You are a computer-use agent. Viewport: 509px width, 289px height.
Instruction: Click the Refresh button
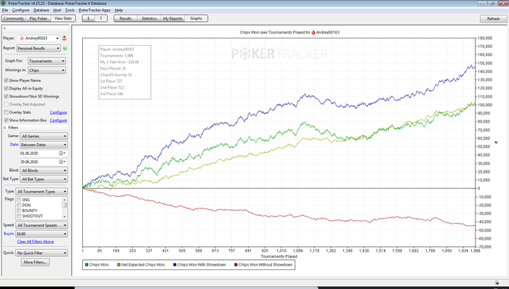pyautogui.click(x=494, y=19)
